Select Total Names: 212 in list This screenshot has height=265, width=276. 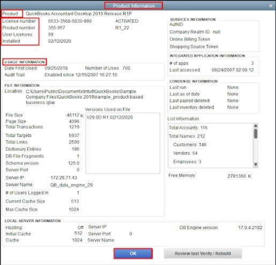187,136
